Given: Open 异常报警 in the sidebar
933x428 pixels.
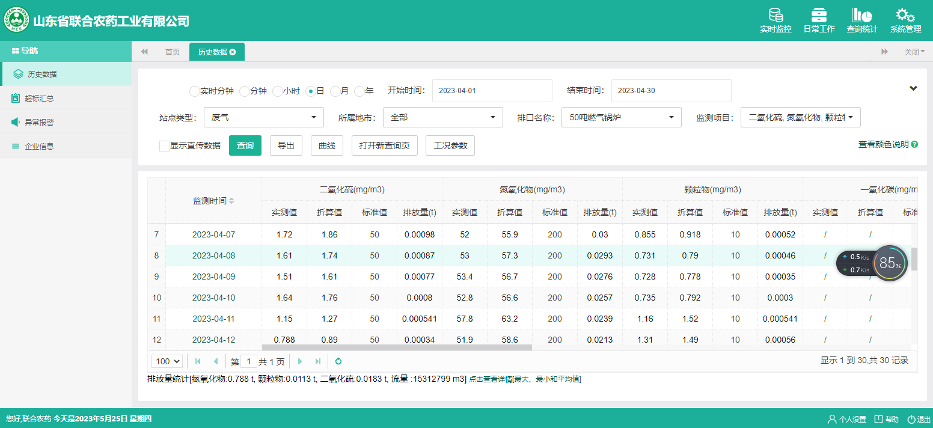Looking at the screenshot, I should point(66,122).
